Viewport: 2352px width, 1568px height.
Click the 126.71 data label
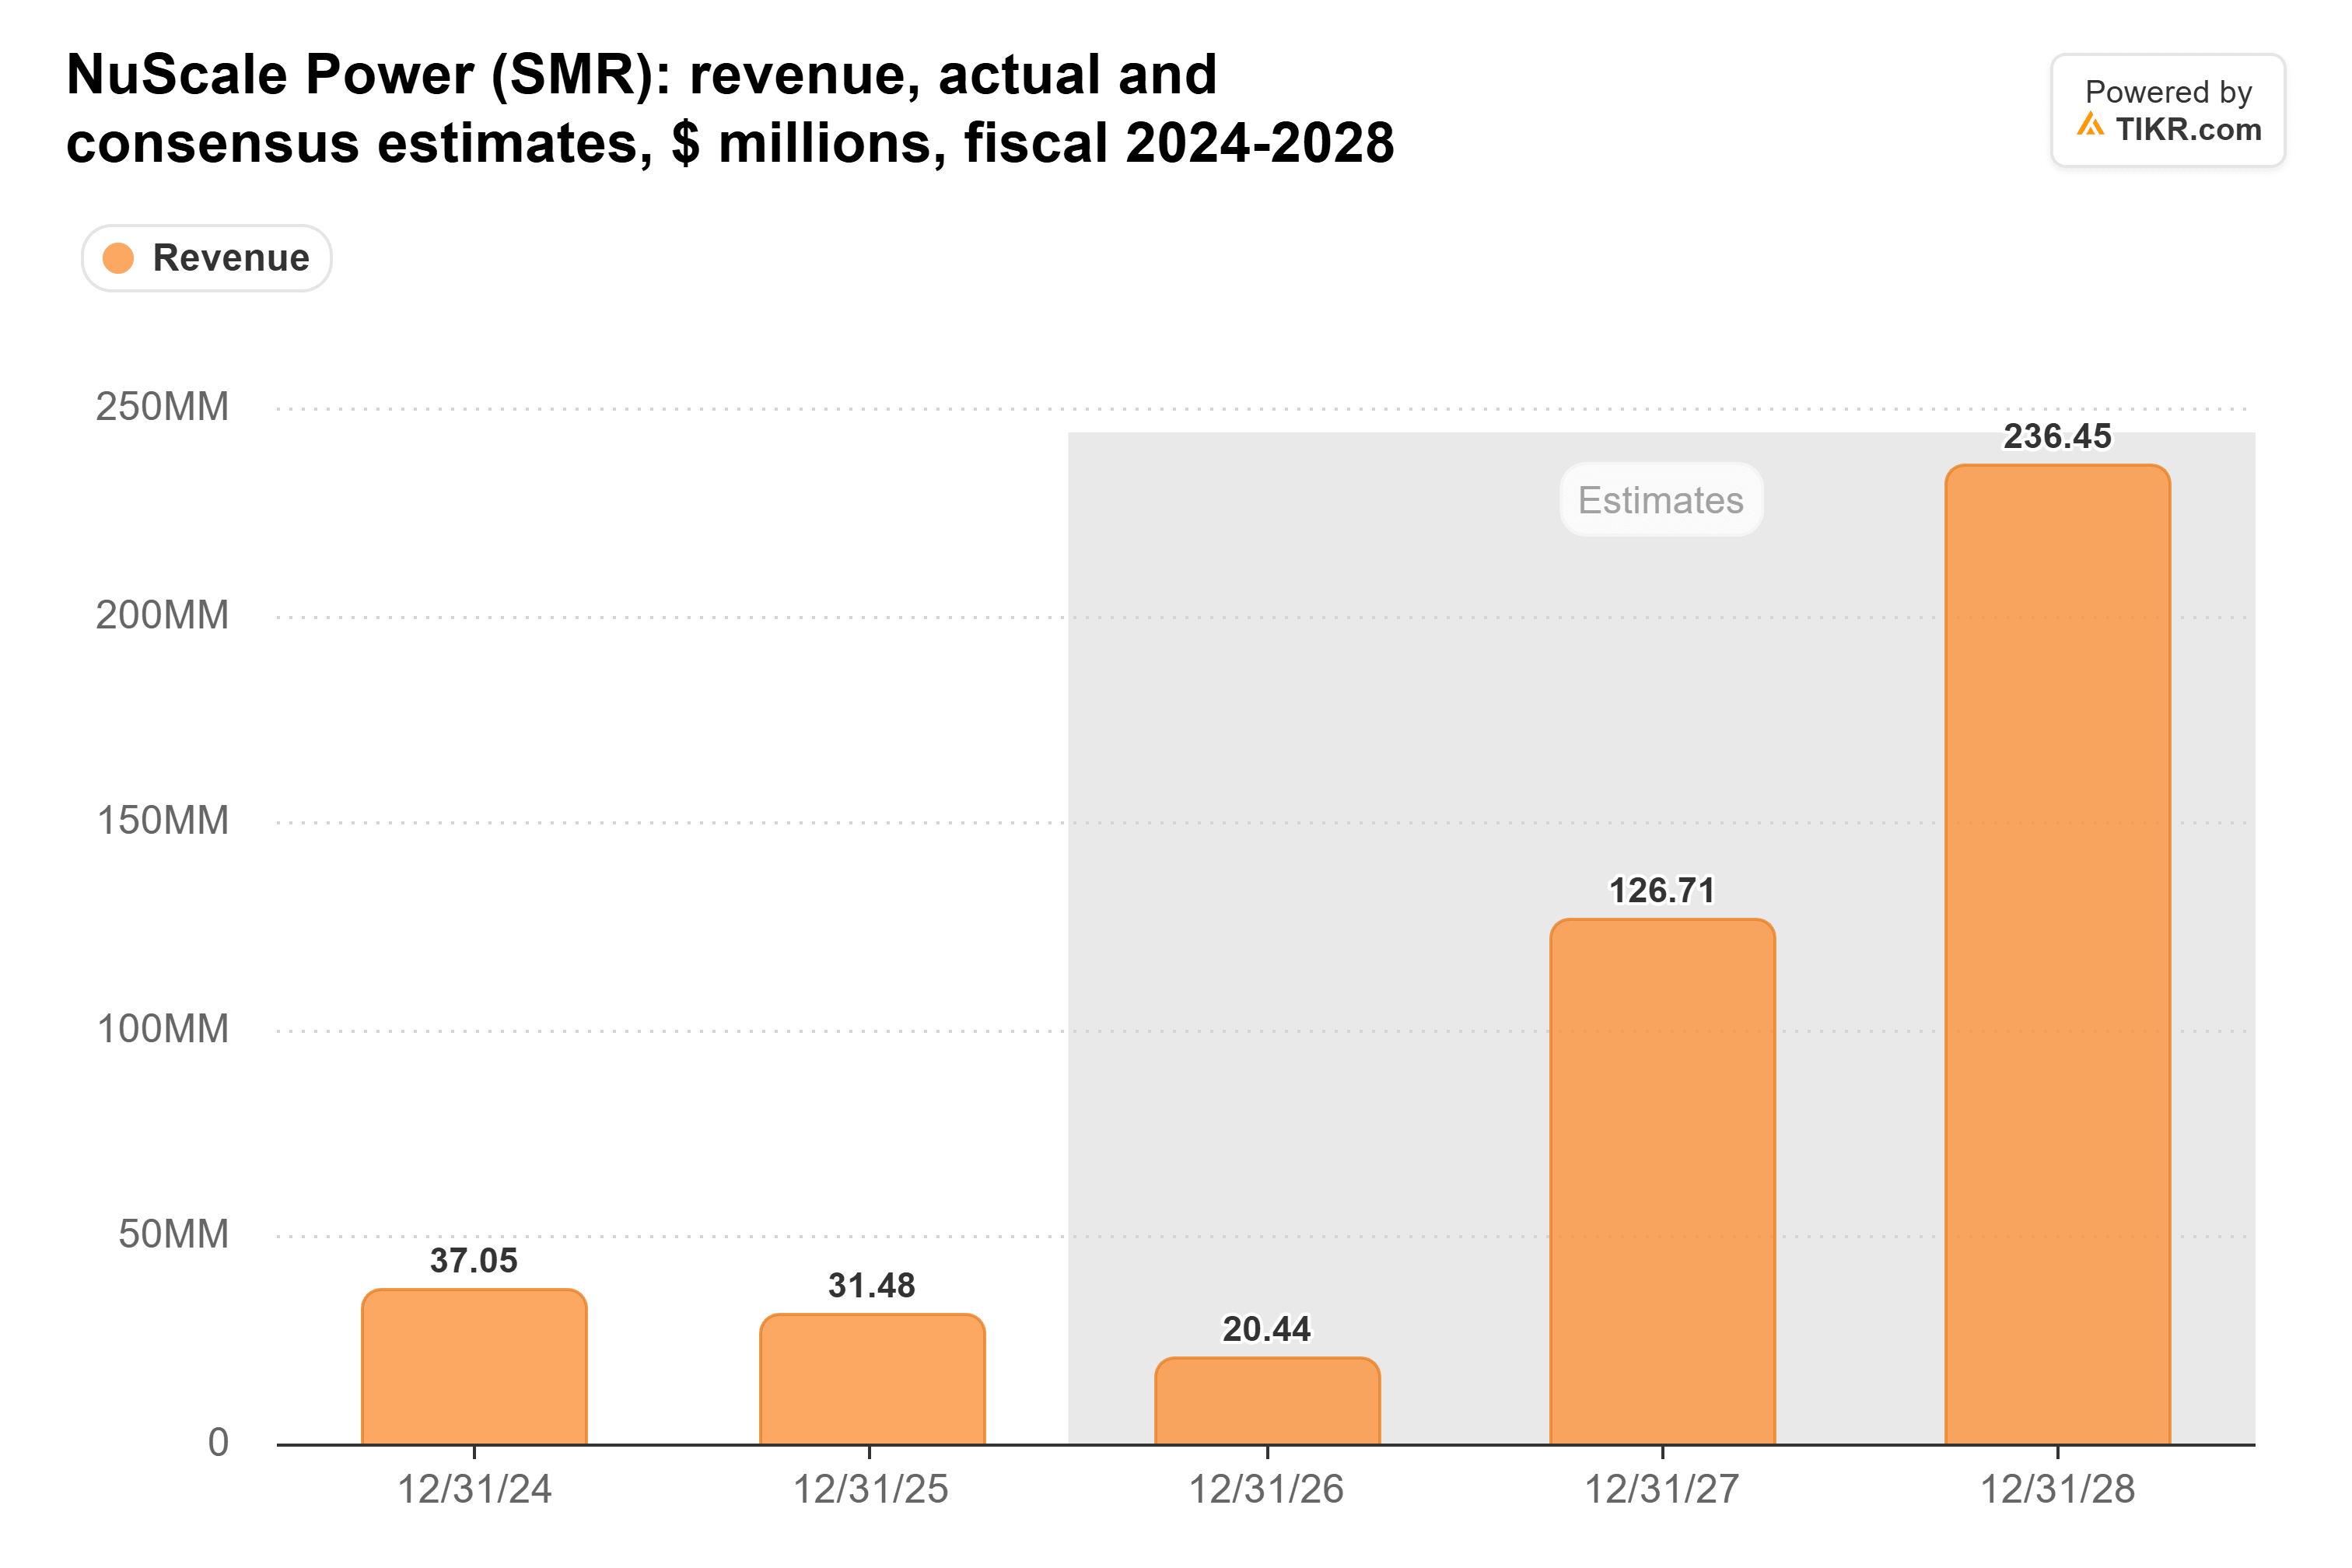pyautogui.click(x=1662, y=890)
